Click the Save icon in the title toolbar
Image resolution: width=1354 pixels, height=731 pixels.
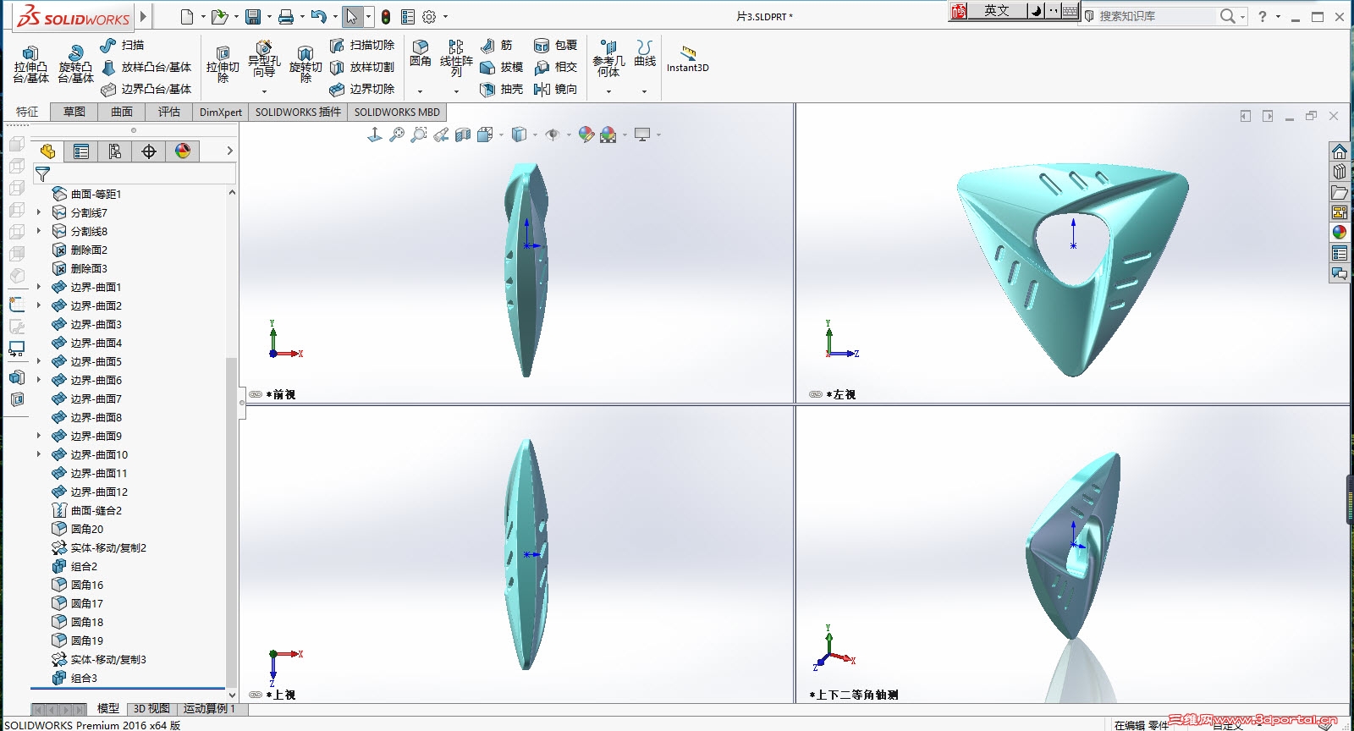click(253, 17)
